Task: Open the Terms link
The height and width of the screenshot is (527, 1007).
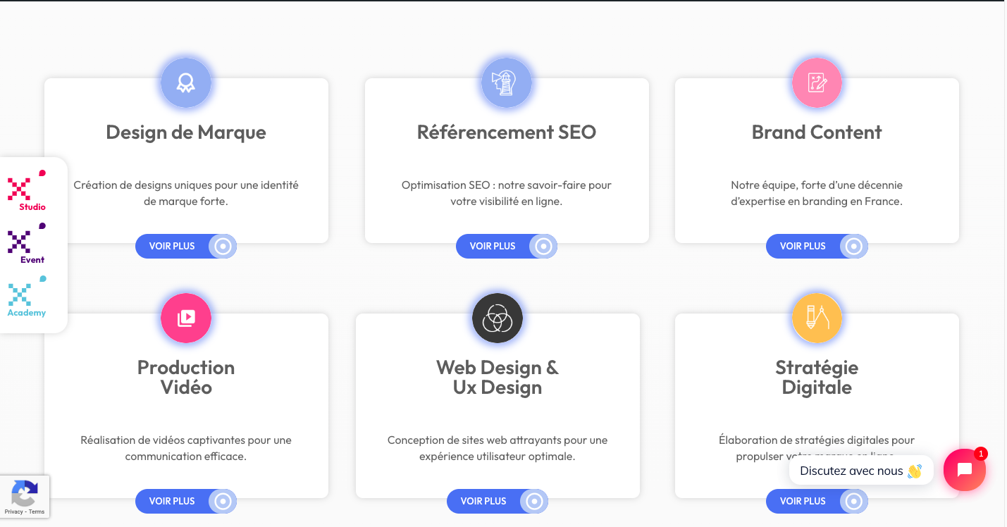Action: 37,512
